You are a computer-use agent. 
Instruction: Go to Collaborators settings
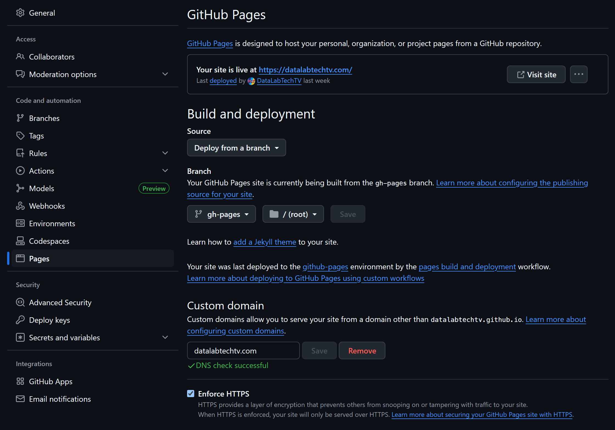click(x=93, y=57)
